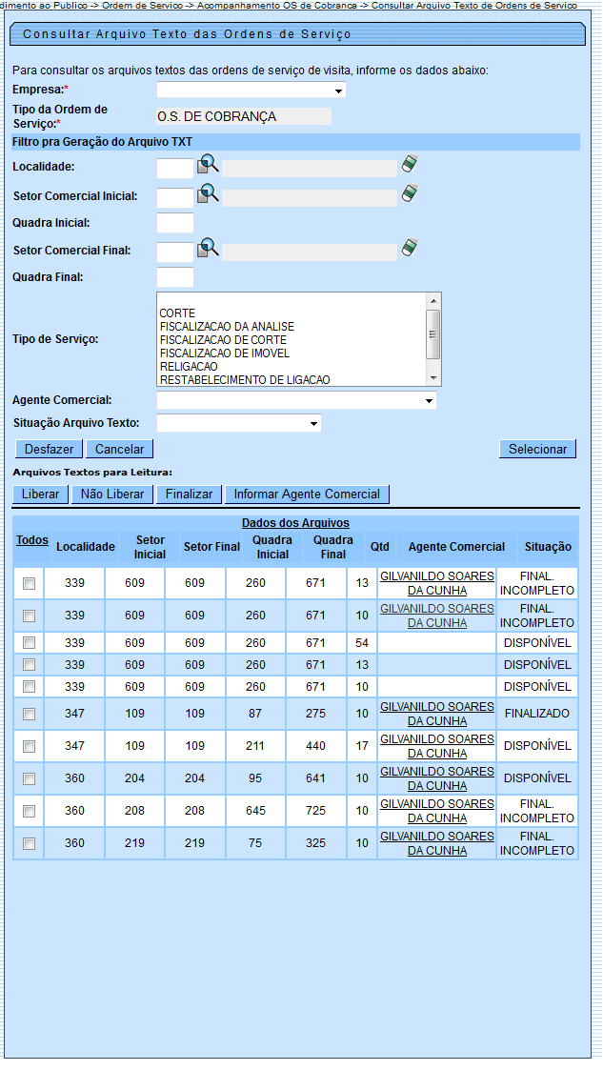Click the Tipo de Serviço list scrollbar
The height and width of the screenshot is (1070, 603).
(x=433, y=339)
